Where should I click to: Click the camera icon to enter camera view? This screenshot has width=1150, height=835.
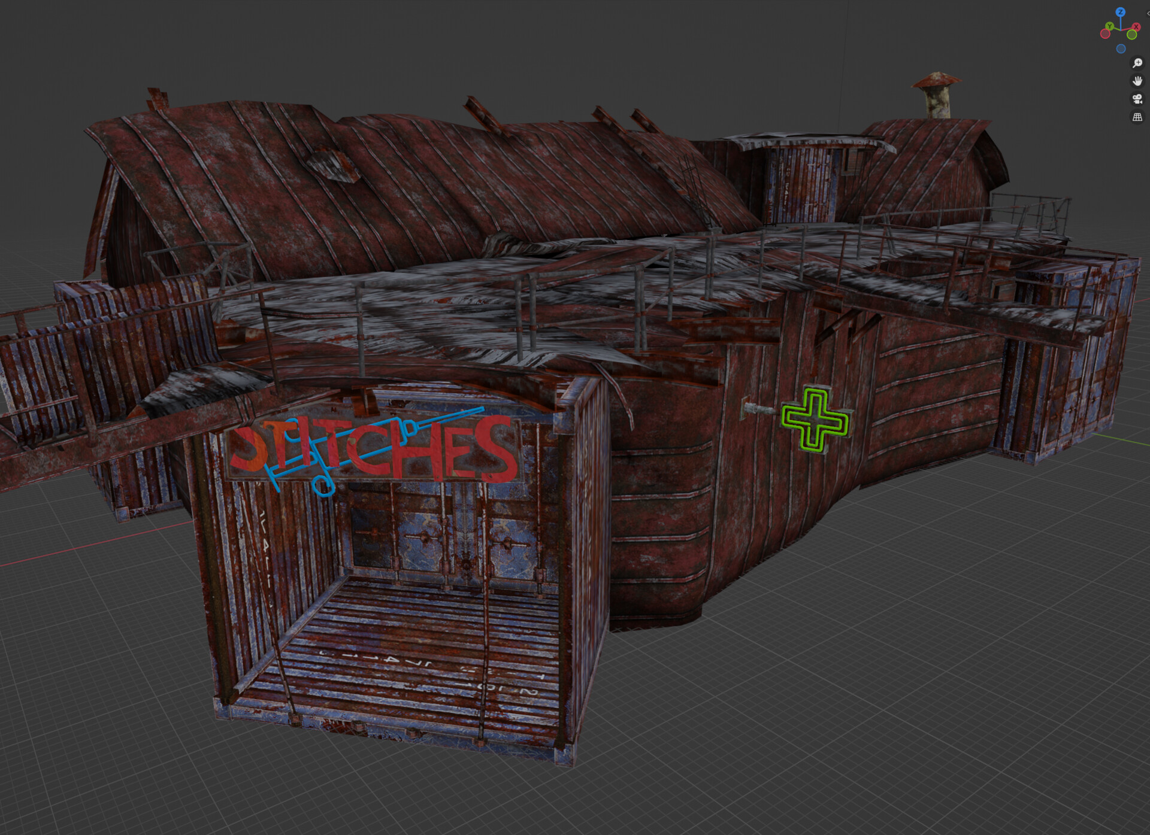coord(1137,99)
